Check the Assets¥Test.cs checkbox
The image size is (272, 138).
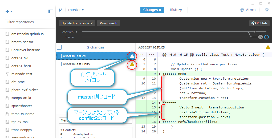pos(59,56)
